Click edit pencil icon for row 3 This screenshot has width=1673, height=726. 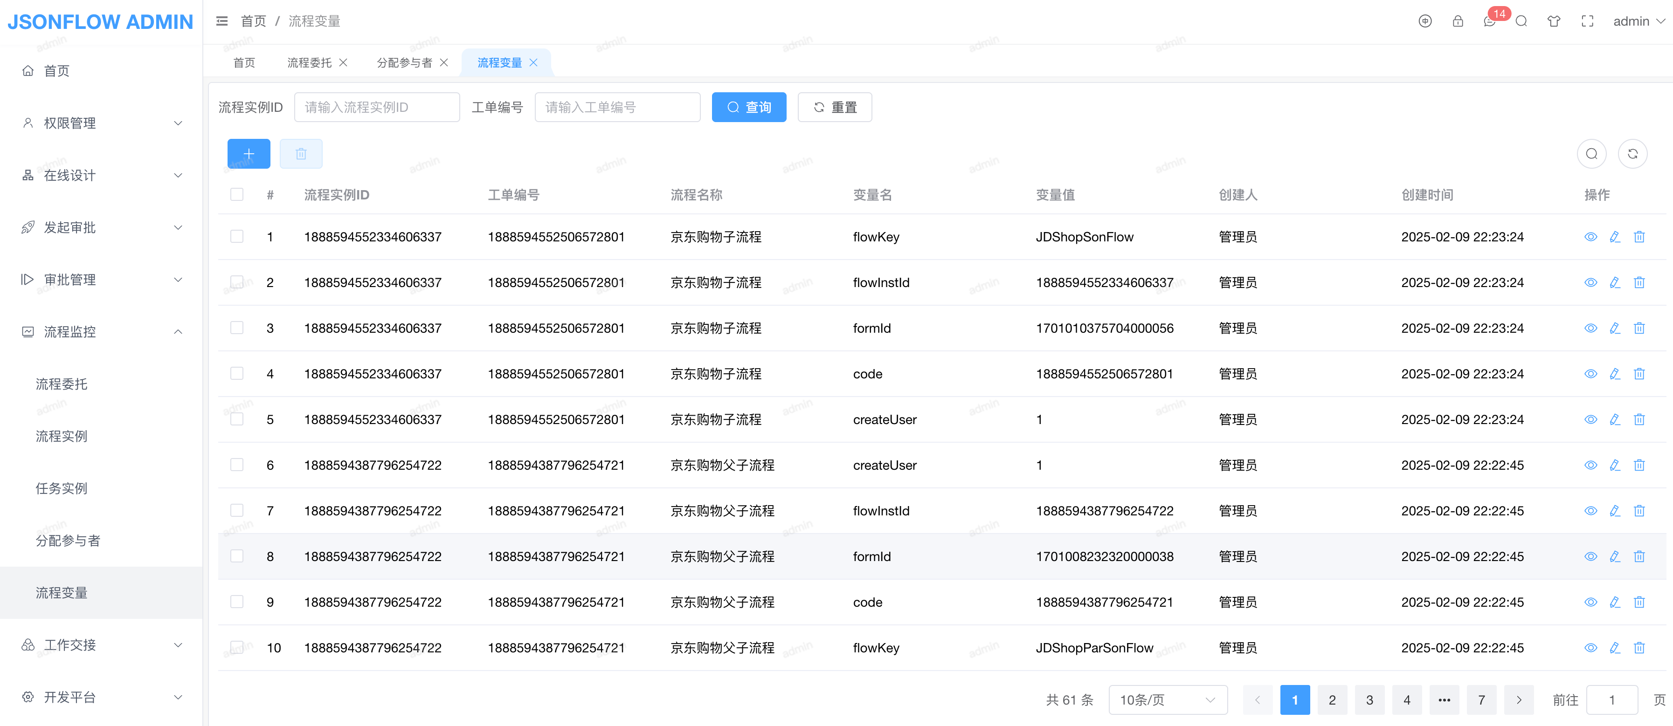pos(1615,329)
